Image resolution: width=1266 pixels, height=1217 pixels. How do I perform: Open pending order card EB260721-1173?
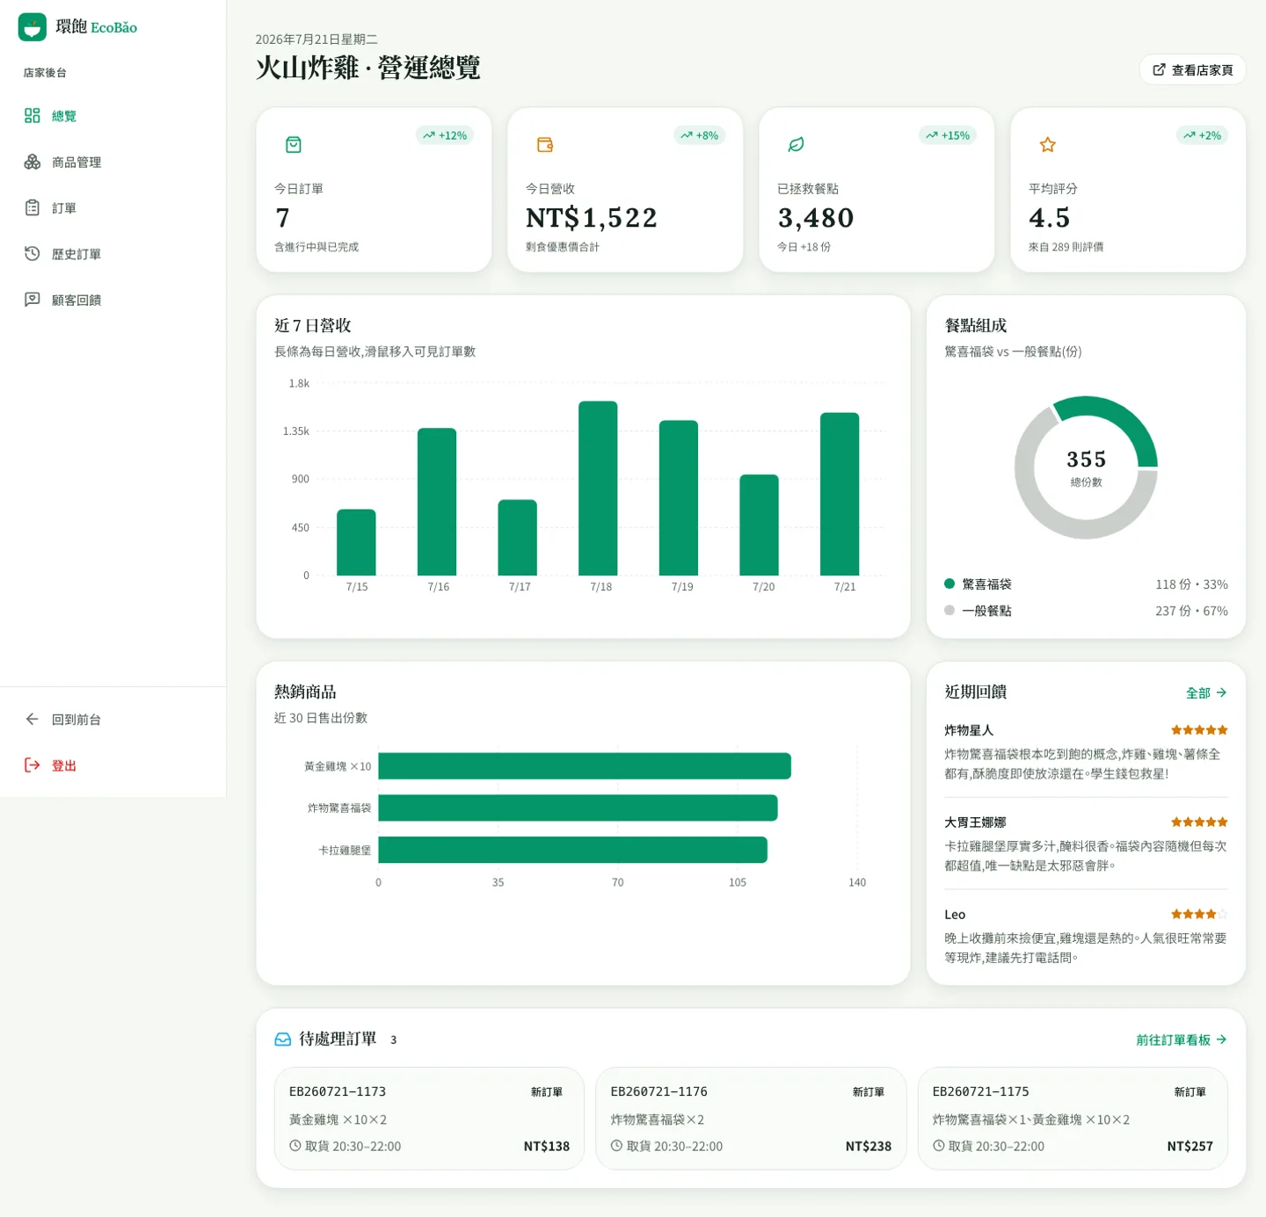429,1119
